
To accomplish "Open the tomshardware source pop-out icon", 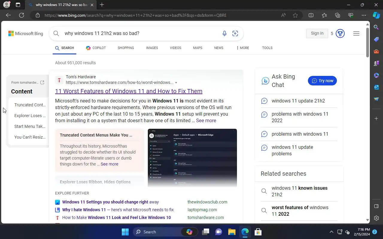I will [42, 82].
